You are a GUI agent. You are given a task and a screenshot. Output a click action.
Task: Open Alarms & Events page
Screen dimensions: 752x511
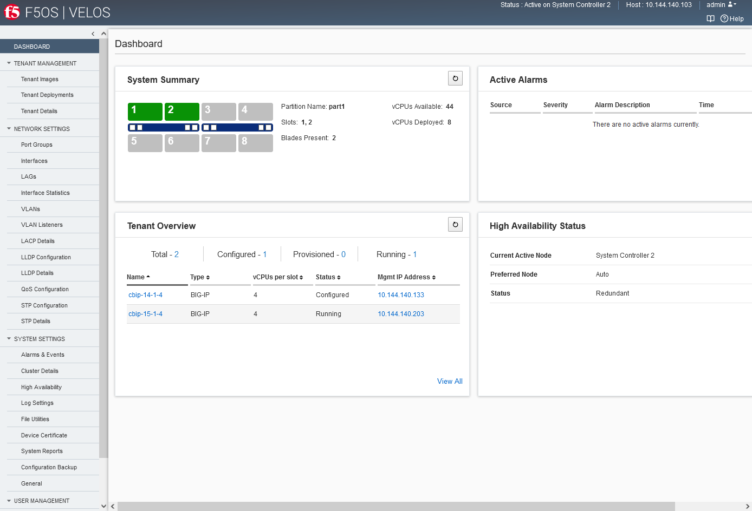43,355
